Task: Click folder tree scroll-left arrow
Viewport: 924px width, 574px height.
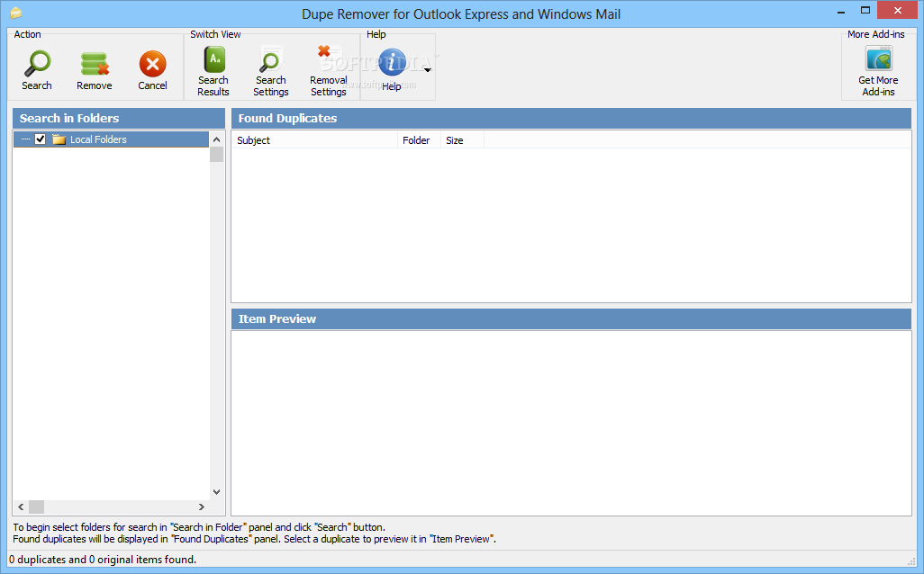Action: point(22,507)
